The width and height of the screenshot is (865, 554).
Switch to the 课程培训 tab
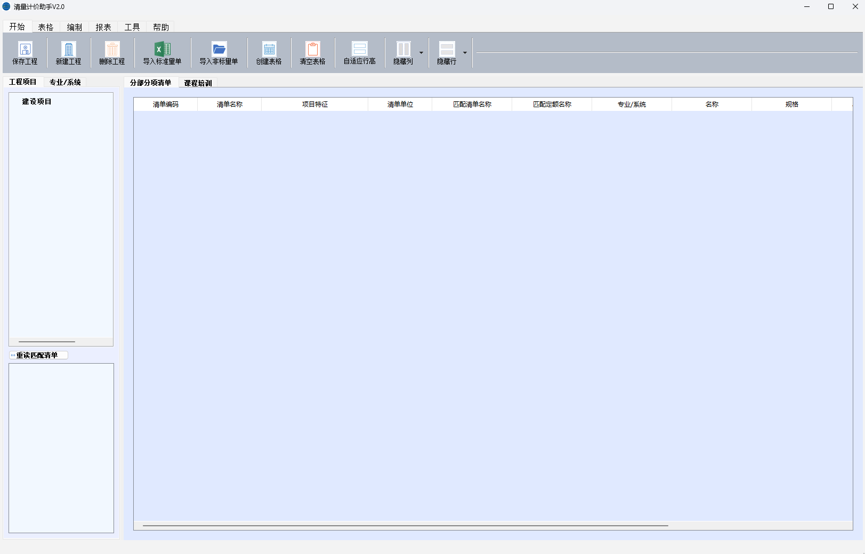tap(198, 83)
